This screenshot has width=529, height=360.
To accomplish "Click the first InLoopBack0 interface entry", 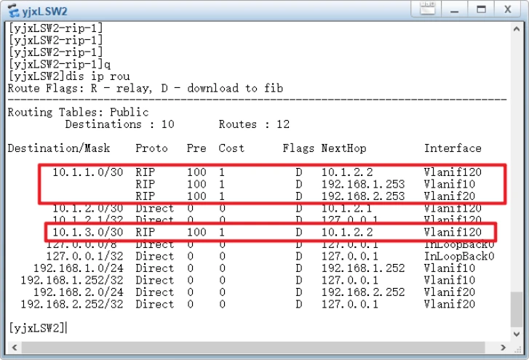I will 458,244.
